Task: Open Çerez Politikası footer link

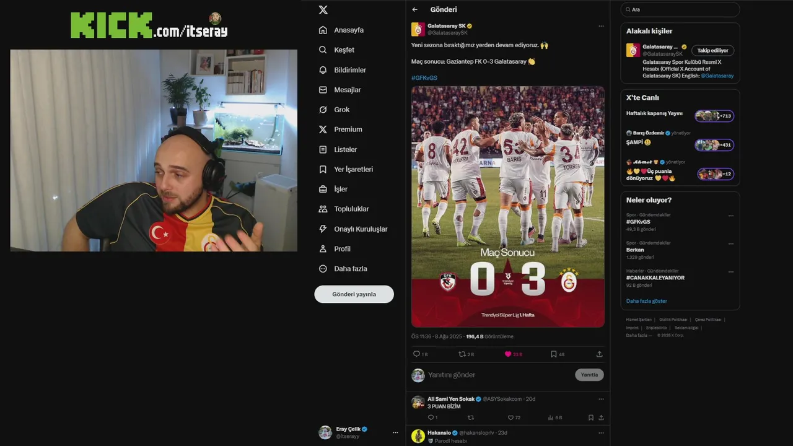Action: pyautogui.click(x=708, y=320)
